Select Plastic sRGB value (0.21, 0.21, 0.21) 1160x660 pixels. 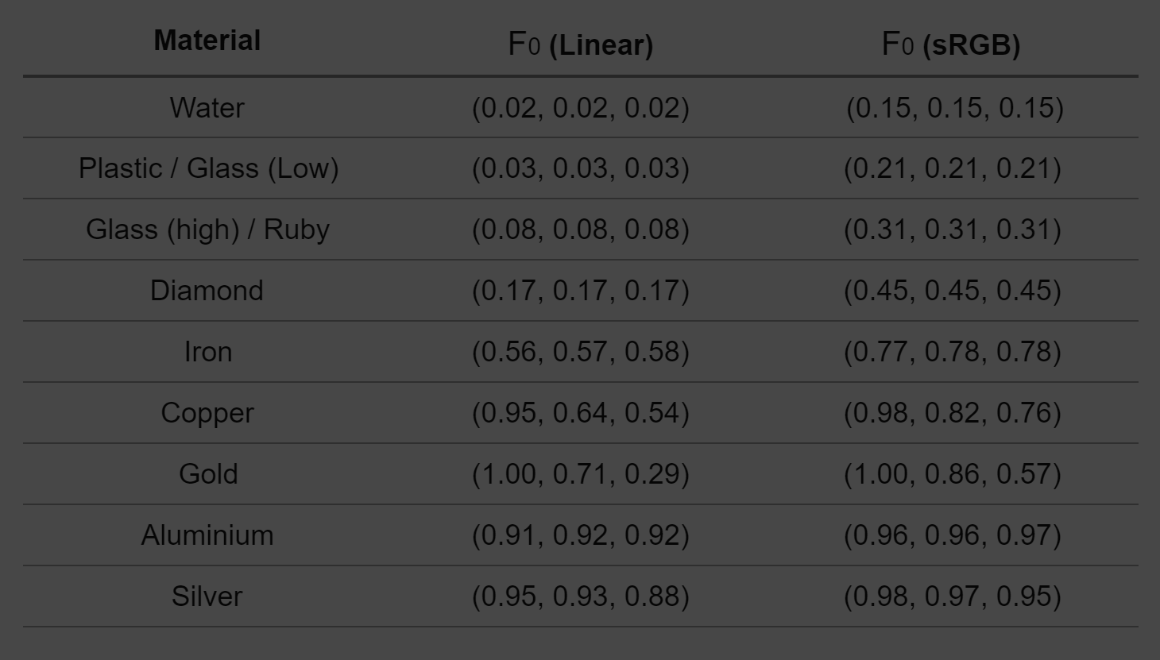point(953,168)
